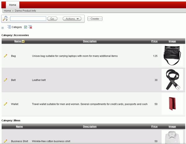186x144 pixels.
Task: Click the Wrinkle-free cotton shirt description
Action: pos(51,141)
